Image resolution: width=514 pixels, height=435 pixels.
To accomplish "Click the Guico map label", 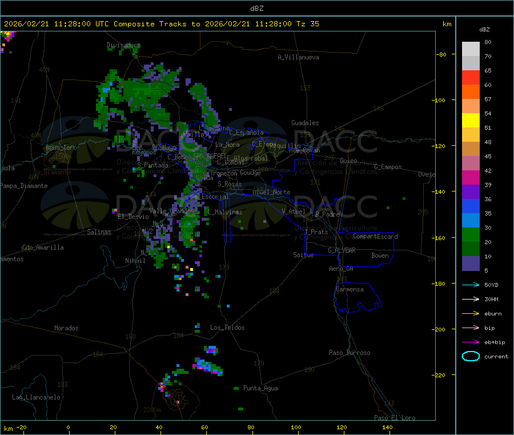I will tap(348, 161).
